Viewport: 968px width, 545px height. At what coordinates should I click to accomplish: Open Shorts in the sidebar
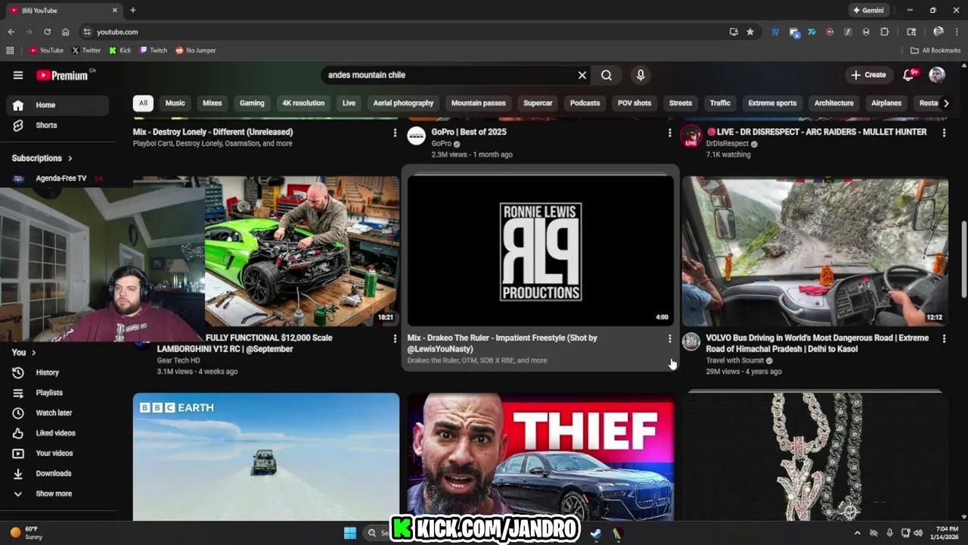57,125
